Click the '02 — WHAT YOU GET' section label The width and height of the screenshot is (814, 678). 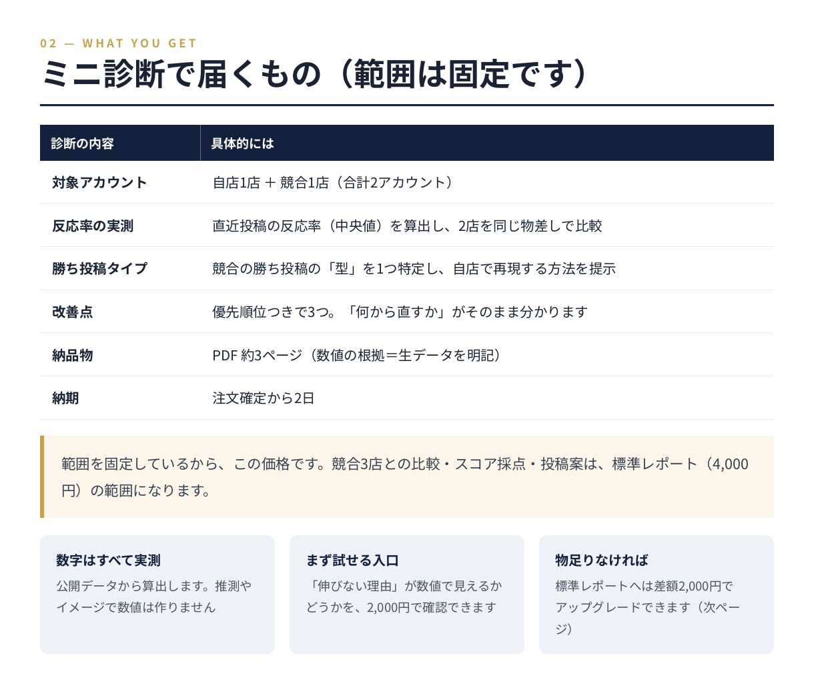pyautogui.click(x=118, y=43)
